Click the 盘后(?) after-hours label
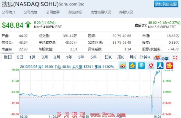This screenshot has height=118, width=181. [141, 25]
